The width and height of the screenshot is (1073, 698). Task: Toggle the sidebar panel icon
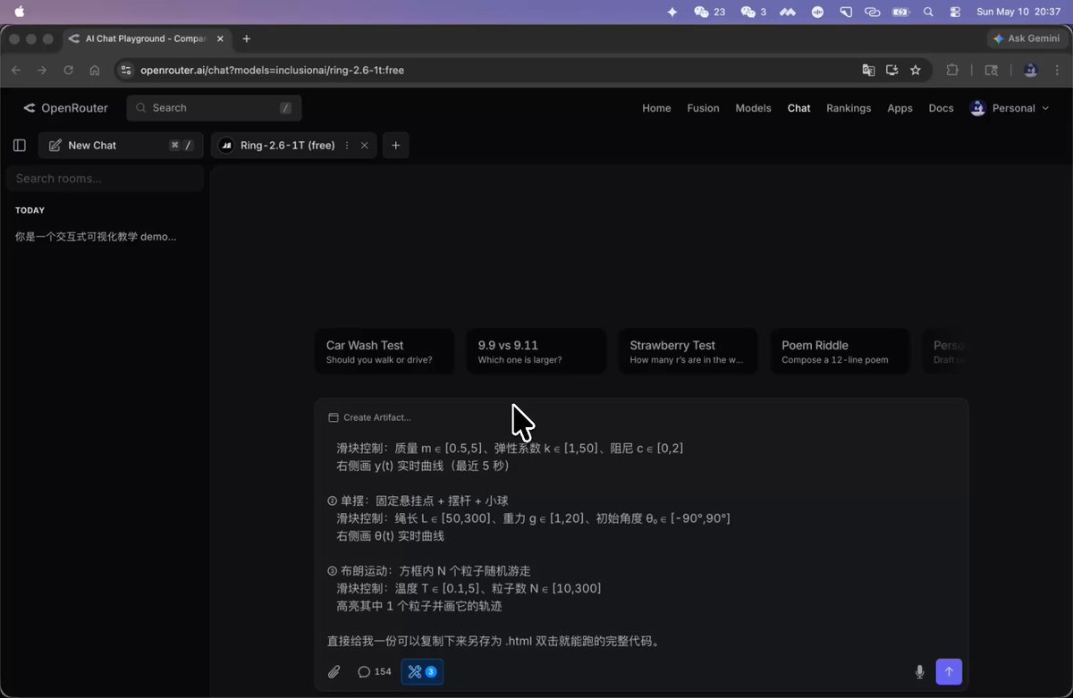[x=20, y=145]
